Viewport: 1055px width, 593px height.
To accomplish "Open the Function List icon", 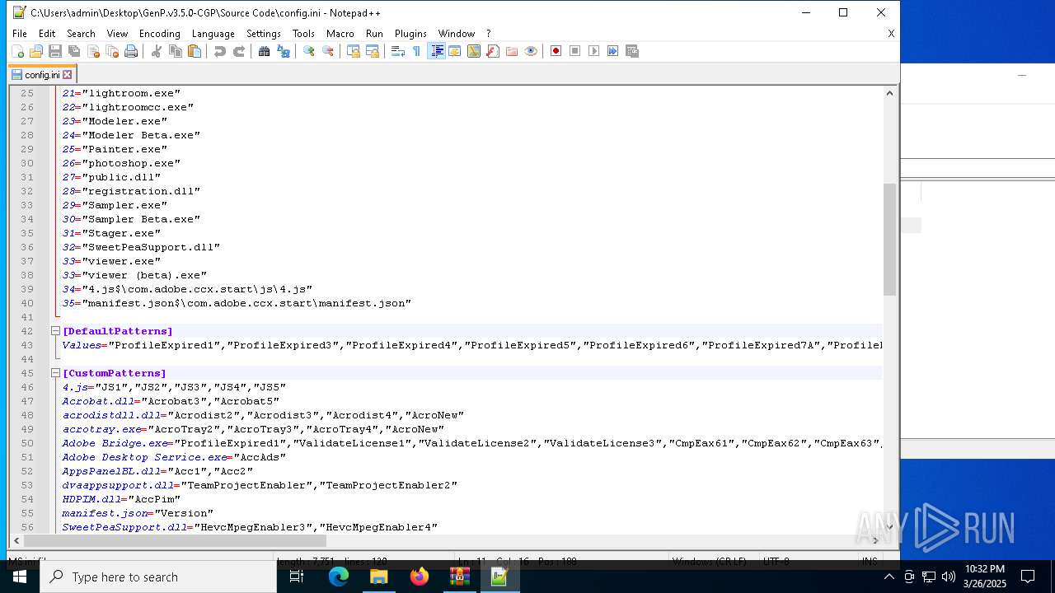I will [x=493, y=51].
